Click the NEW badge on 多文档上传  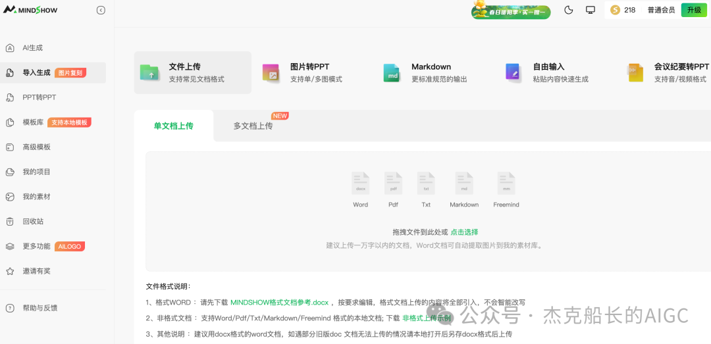coord(280,116)
